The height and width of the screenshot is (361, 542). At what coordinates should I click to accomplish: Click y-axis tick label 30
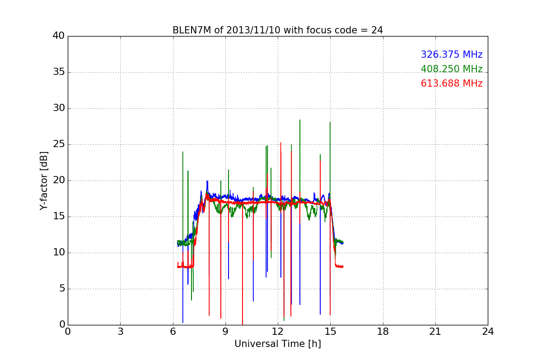point(58,108)
